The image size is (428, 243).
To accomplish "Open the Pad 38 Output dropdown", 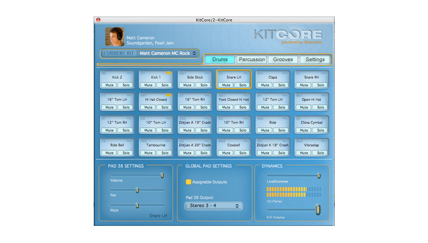I will 214,205.
